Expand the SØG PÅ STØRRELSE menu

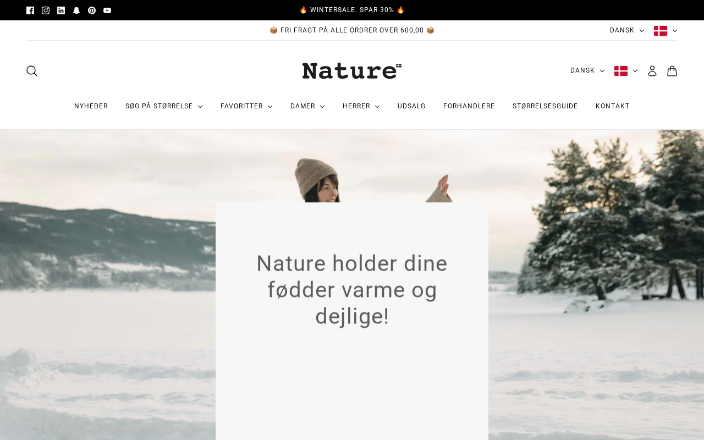[x=164, y=107]
